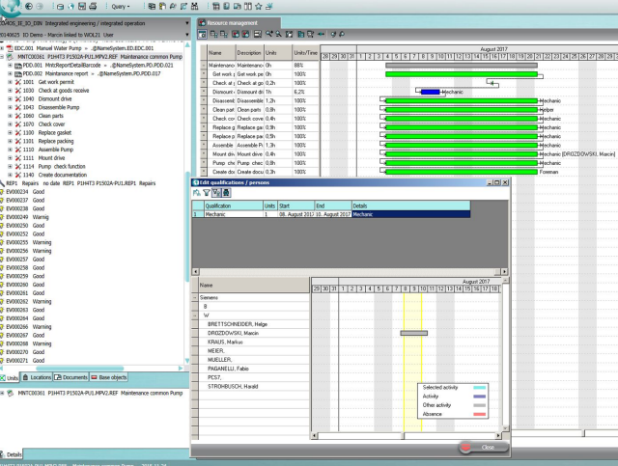Collapse the Siemens group in persons list
The width and height of the screenshot is (618, 466).
[195, 297]
